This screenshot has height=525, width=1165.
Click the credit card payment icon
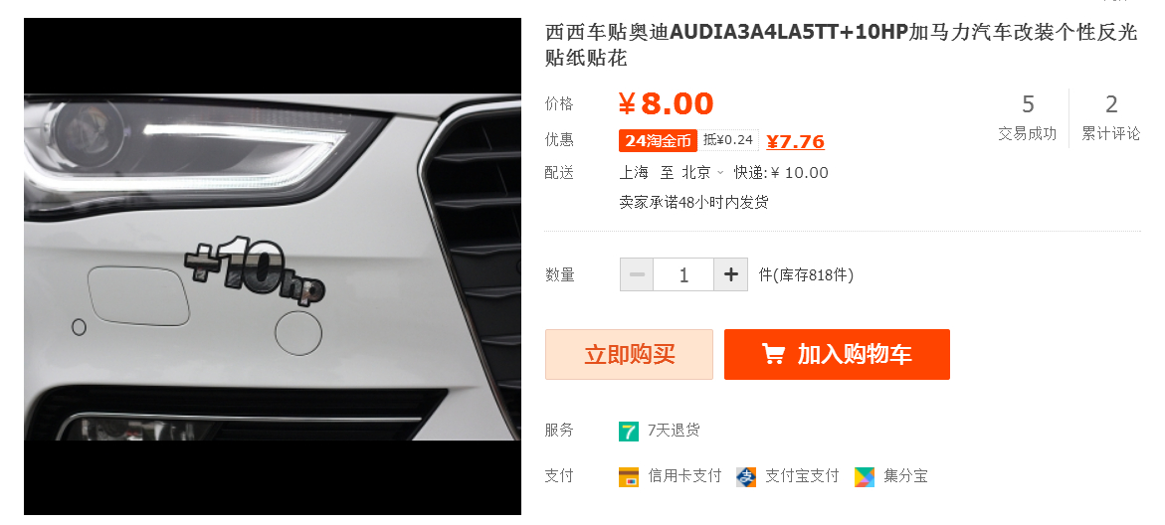(629, 476)
